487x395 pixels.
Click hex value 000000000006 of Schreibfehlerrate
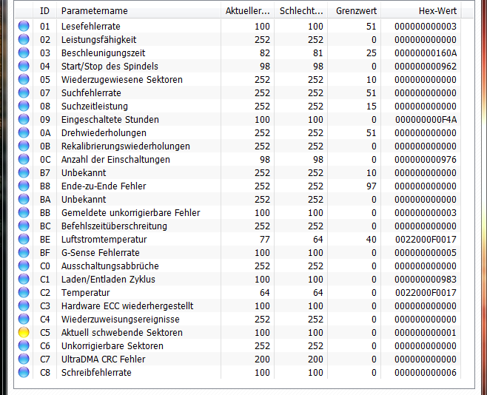pos(426,373)
